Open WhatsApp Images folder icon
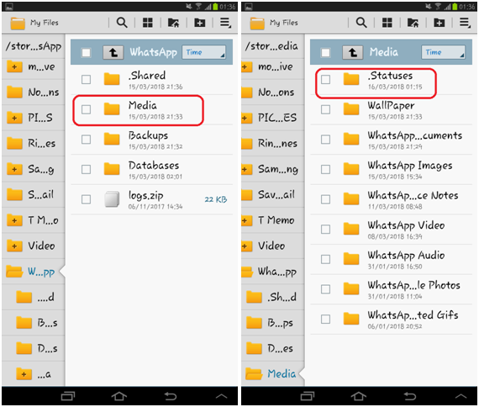Screen dimensions: 479x407 (351, 169)
